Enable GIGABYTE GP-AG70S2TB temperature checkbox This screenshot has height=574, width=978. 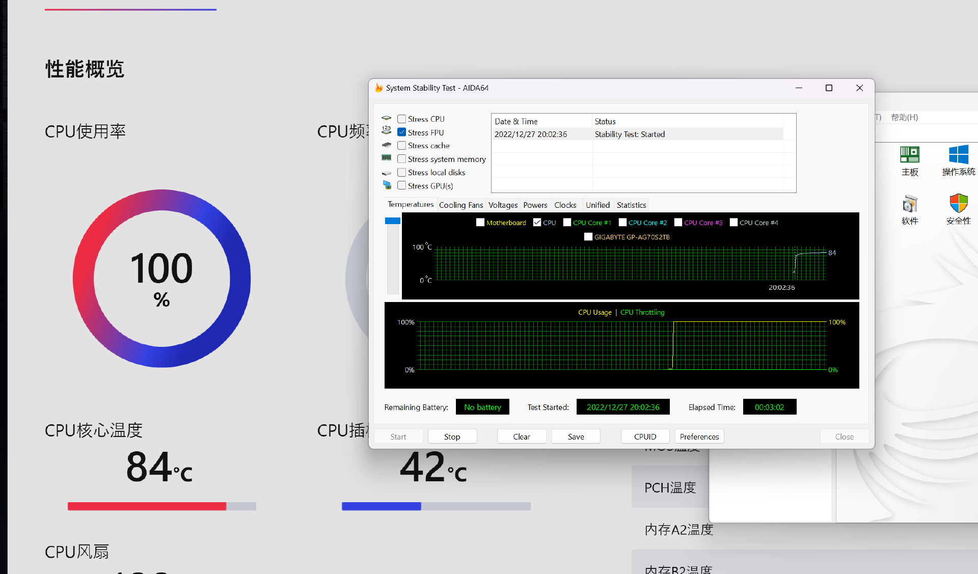(x=588, y=237)
